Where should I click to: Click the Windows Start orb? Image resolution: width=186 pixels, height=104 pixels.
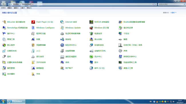(3, 101)
